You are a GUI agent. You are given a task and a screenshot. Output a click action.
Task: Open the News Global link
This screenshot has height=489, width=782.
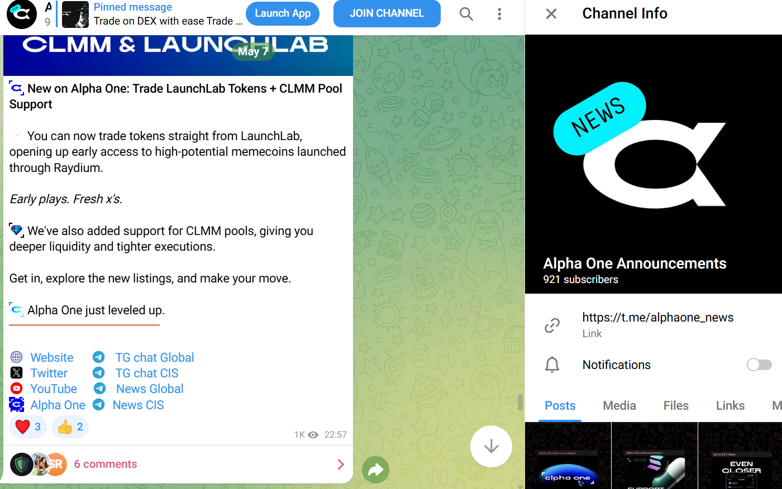pyautogui.click(x=150, y=389)
